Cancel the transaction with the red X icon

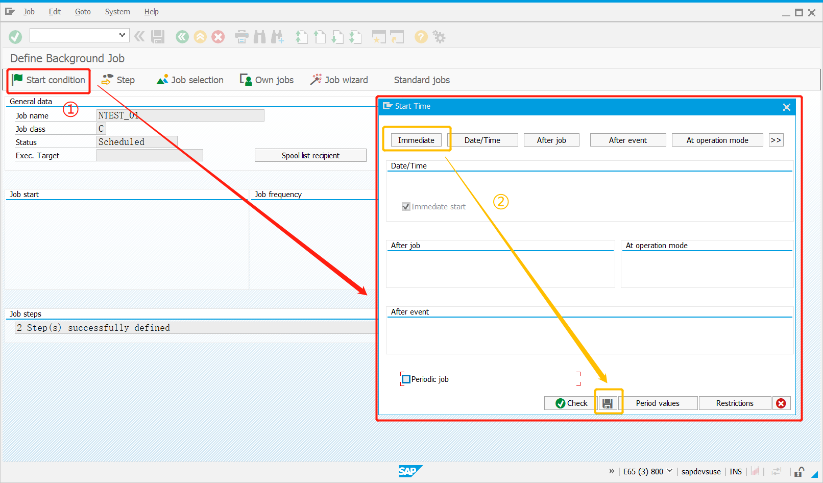pos(218,36)
